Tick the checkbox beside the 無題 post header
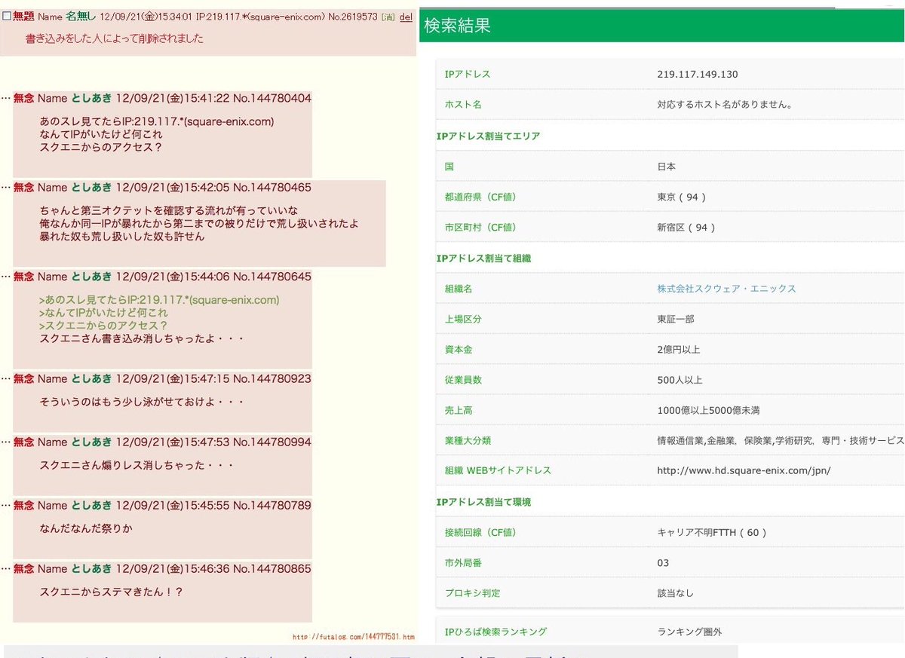 point(7,17)
